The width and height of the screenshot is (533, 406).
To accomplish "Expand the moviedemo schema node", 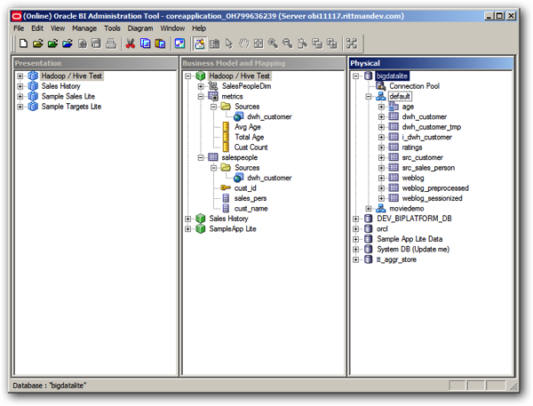I will (x=369, y=209).
